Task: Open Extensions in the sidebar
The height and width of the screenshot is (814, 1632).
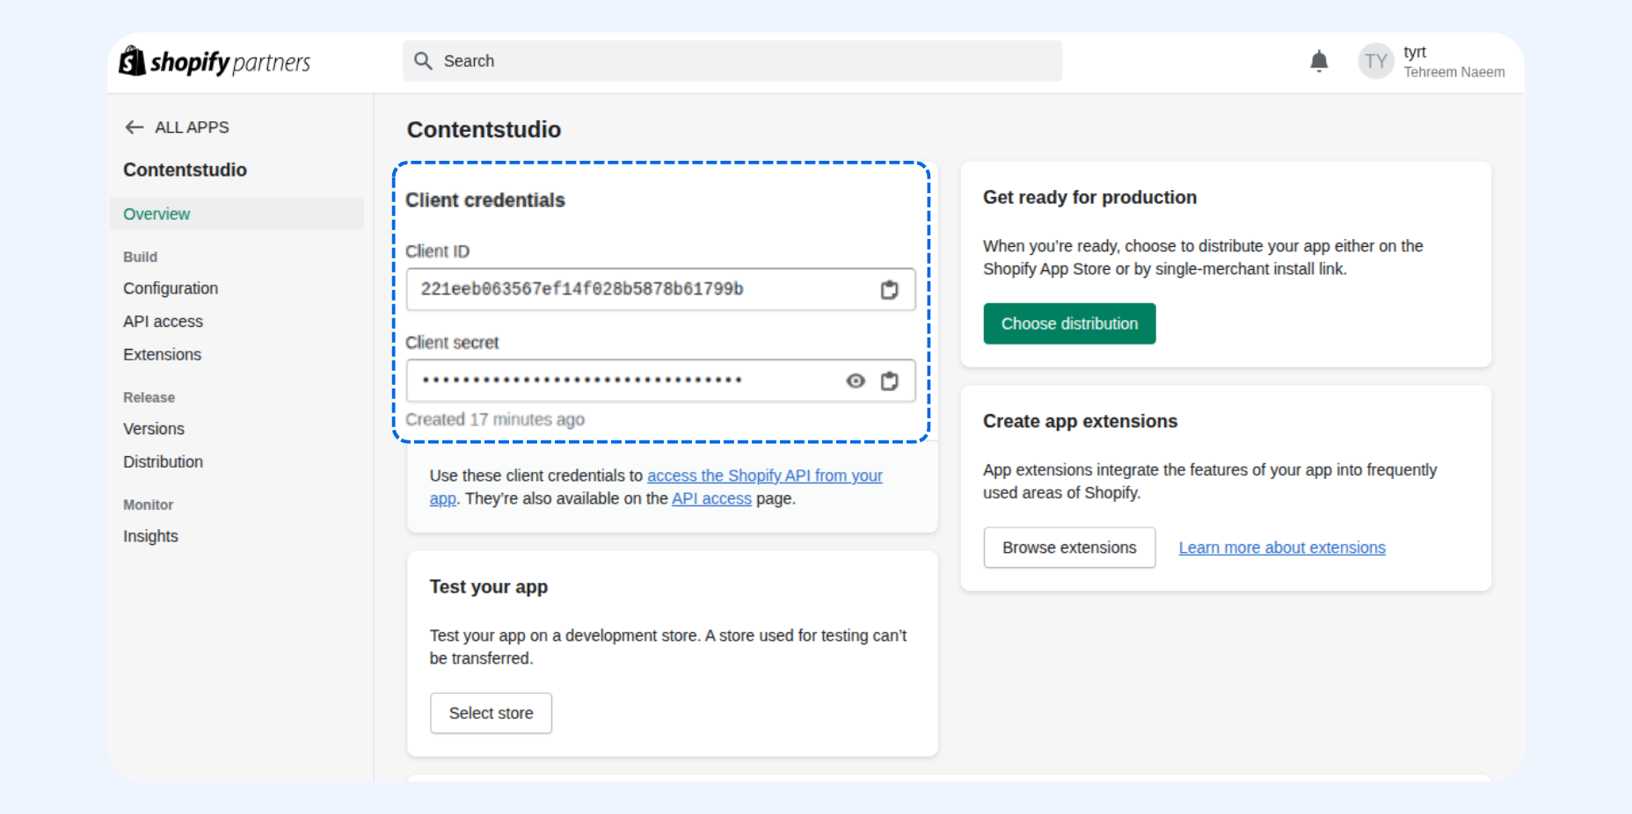Action: pos(162,354)
